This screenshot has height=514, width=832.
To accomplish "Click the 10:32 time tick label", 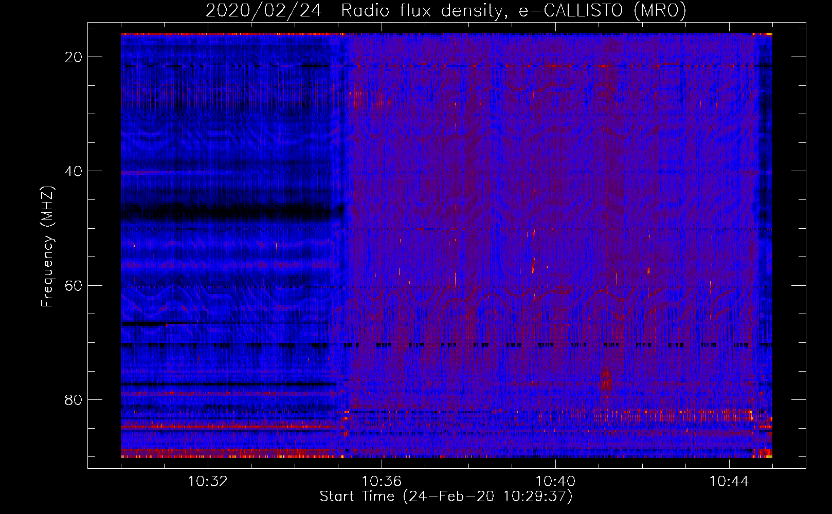I will point(208,482).
